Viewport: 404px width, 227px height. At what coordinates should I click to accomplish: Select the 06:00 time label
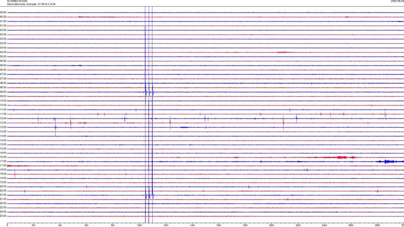pyautogui.click(x=3, y=66)
